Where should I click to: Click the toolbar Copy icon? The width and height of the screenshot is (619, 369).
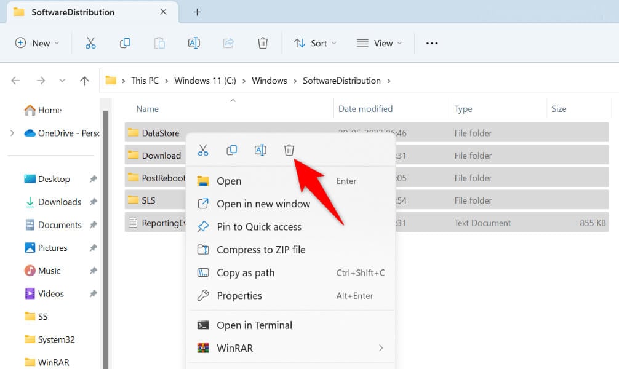(125, 43)
